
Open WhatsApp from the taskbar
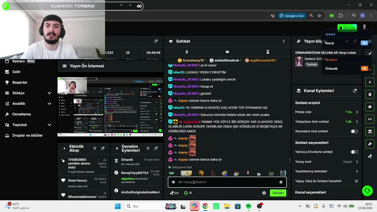(216, 206)
